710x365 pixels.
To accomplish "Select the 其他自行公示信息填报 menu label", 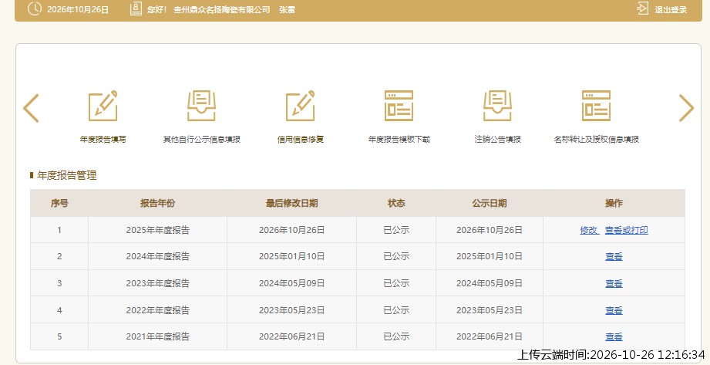I will click(x=201, y=140).
